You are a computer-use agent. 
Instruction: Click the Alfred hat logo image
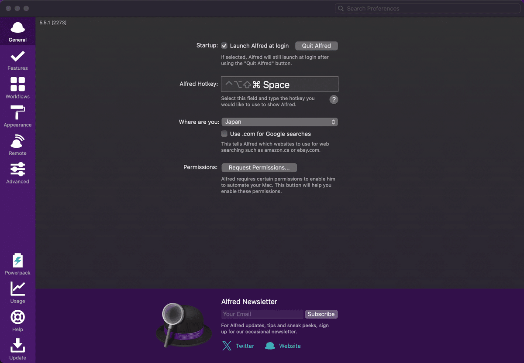click(x=183, y=325)
